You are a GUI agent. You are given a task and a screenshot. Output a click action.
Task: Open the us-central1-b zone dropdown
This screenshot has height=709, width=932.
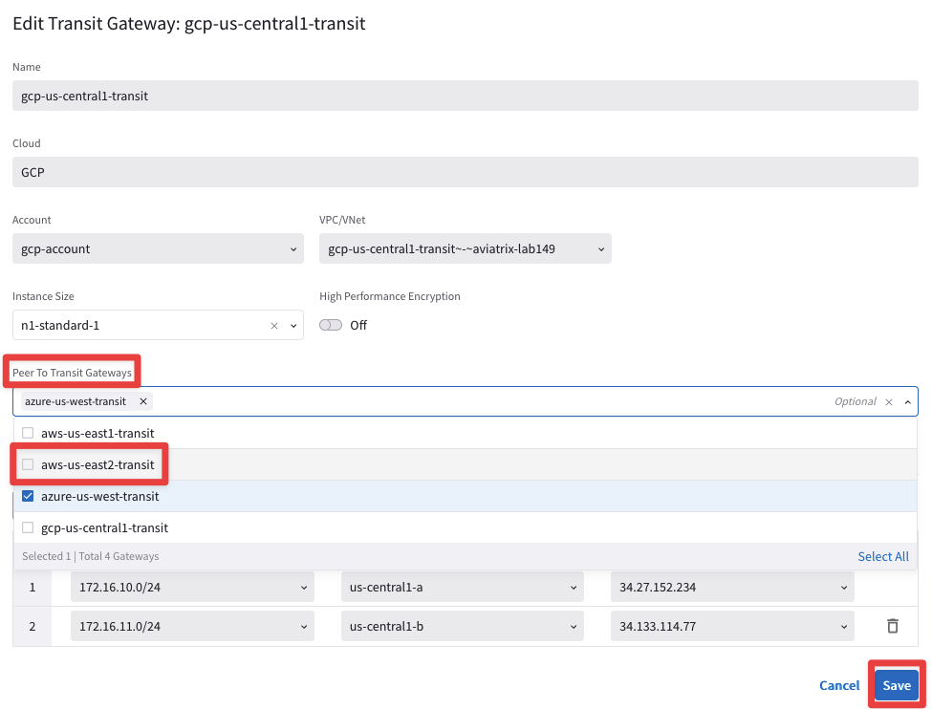click(x=463, y=627)
